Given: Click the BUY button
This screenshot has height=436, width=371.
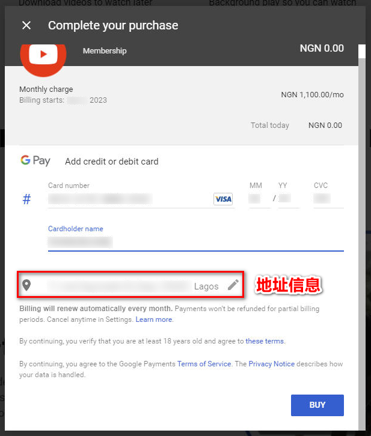Looking at the screenshot, I should pos(317,405).
